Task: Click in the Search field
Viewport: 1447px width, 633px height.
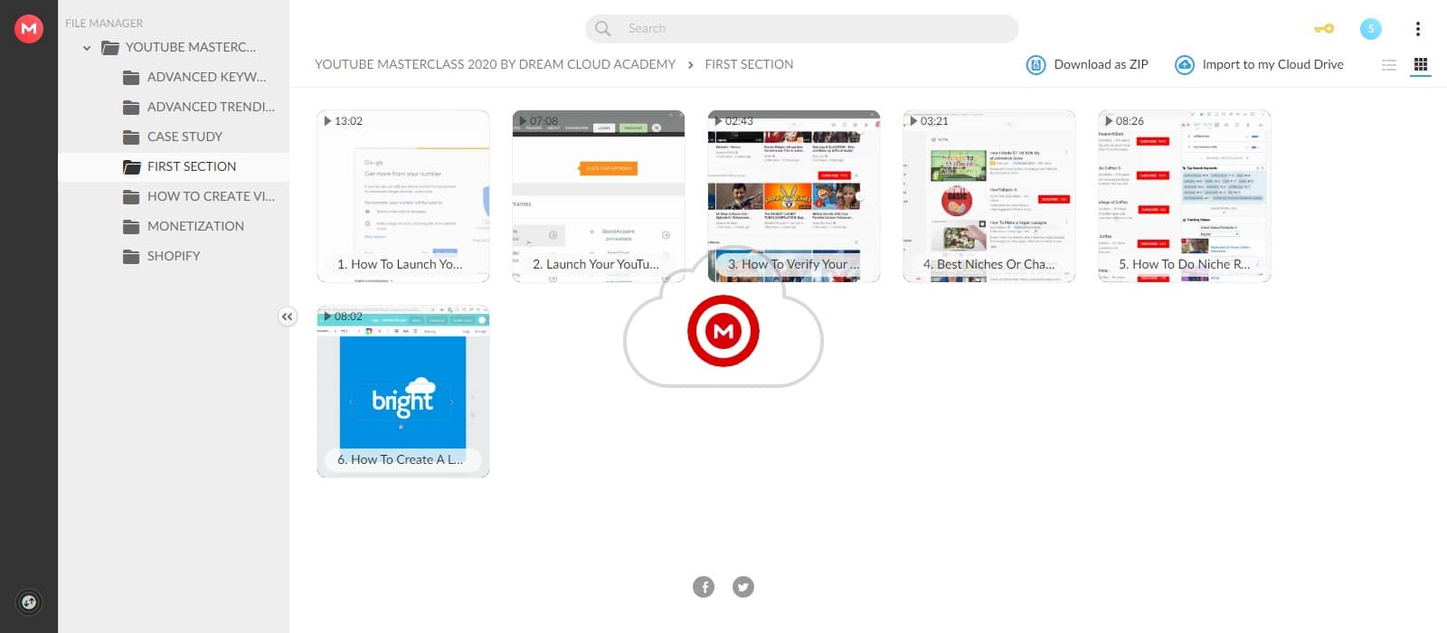Action: (x=801, y=29)
